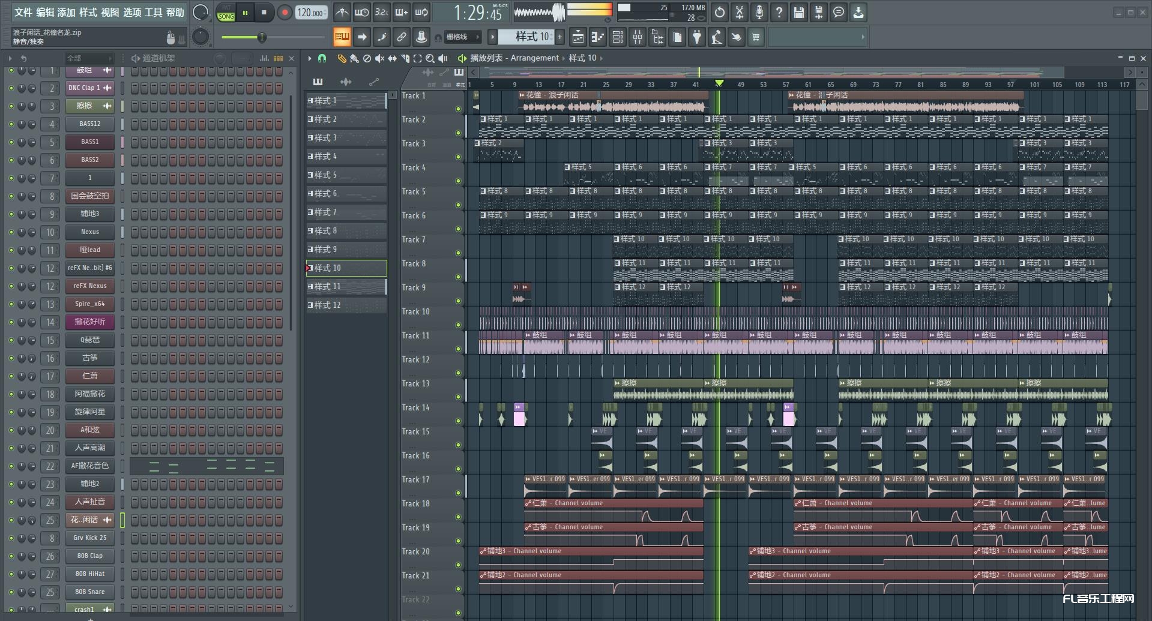Image resolution: width=1152 pixels, height=621 pixels.
Task: Open the 视图 menu
Action: (x=110, y=12)
